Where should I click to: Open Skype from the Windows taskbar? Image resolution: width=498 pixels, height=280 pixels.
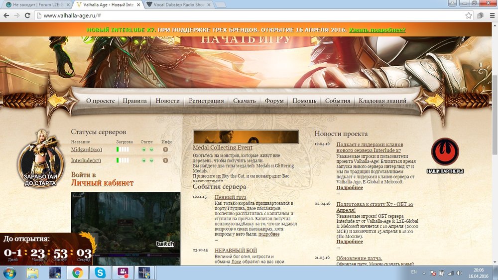point(101,273)
